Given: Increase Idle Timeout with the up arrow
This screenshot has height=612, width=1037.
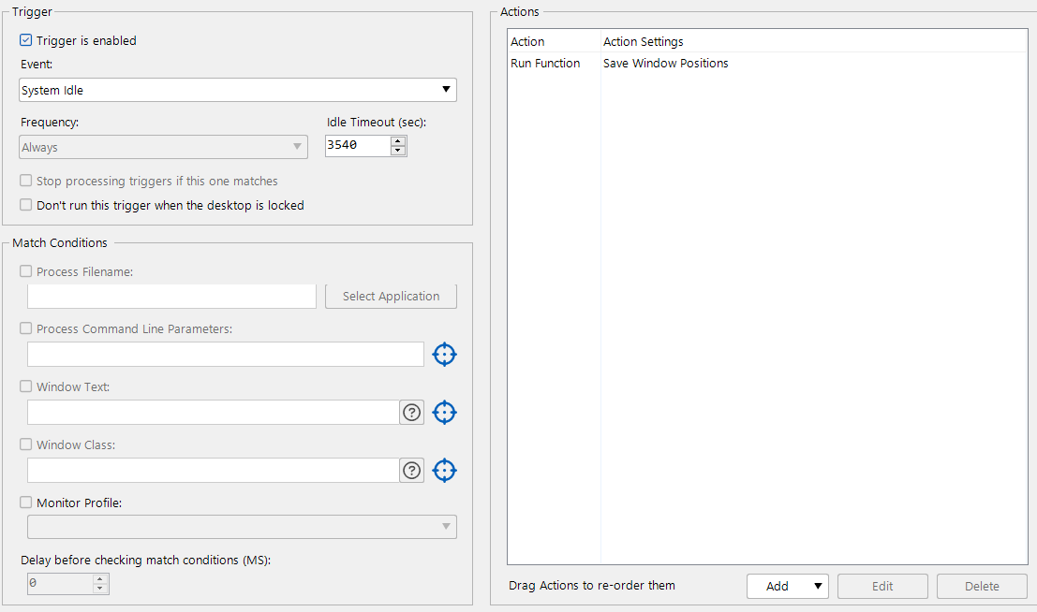Looking at the screenshot, I should pos(398,141).
